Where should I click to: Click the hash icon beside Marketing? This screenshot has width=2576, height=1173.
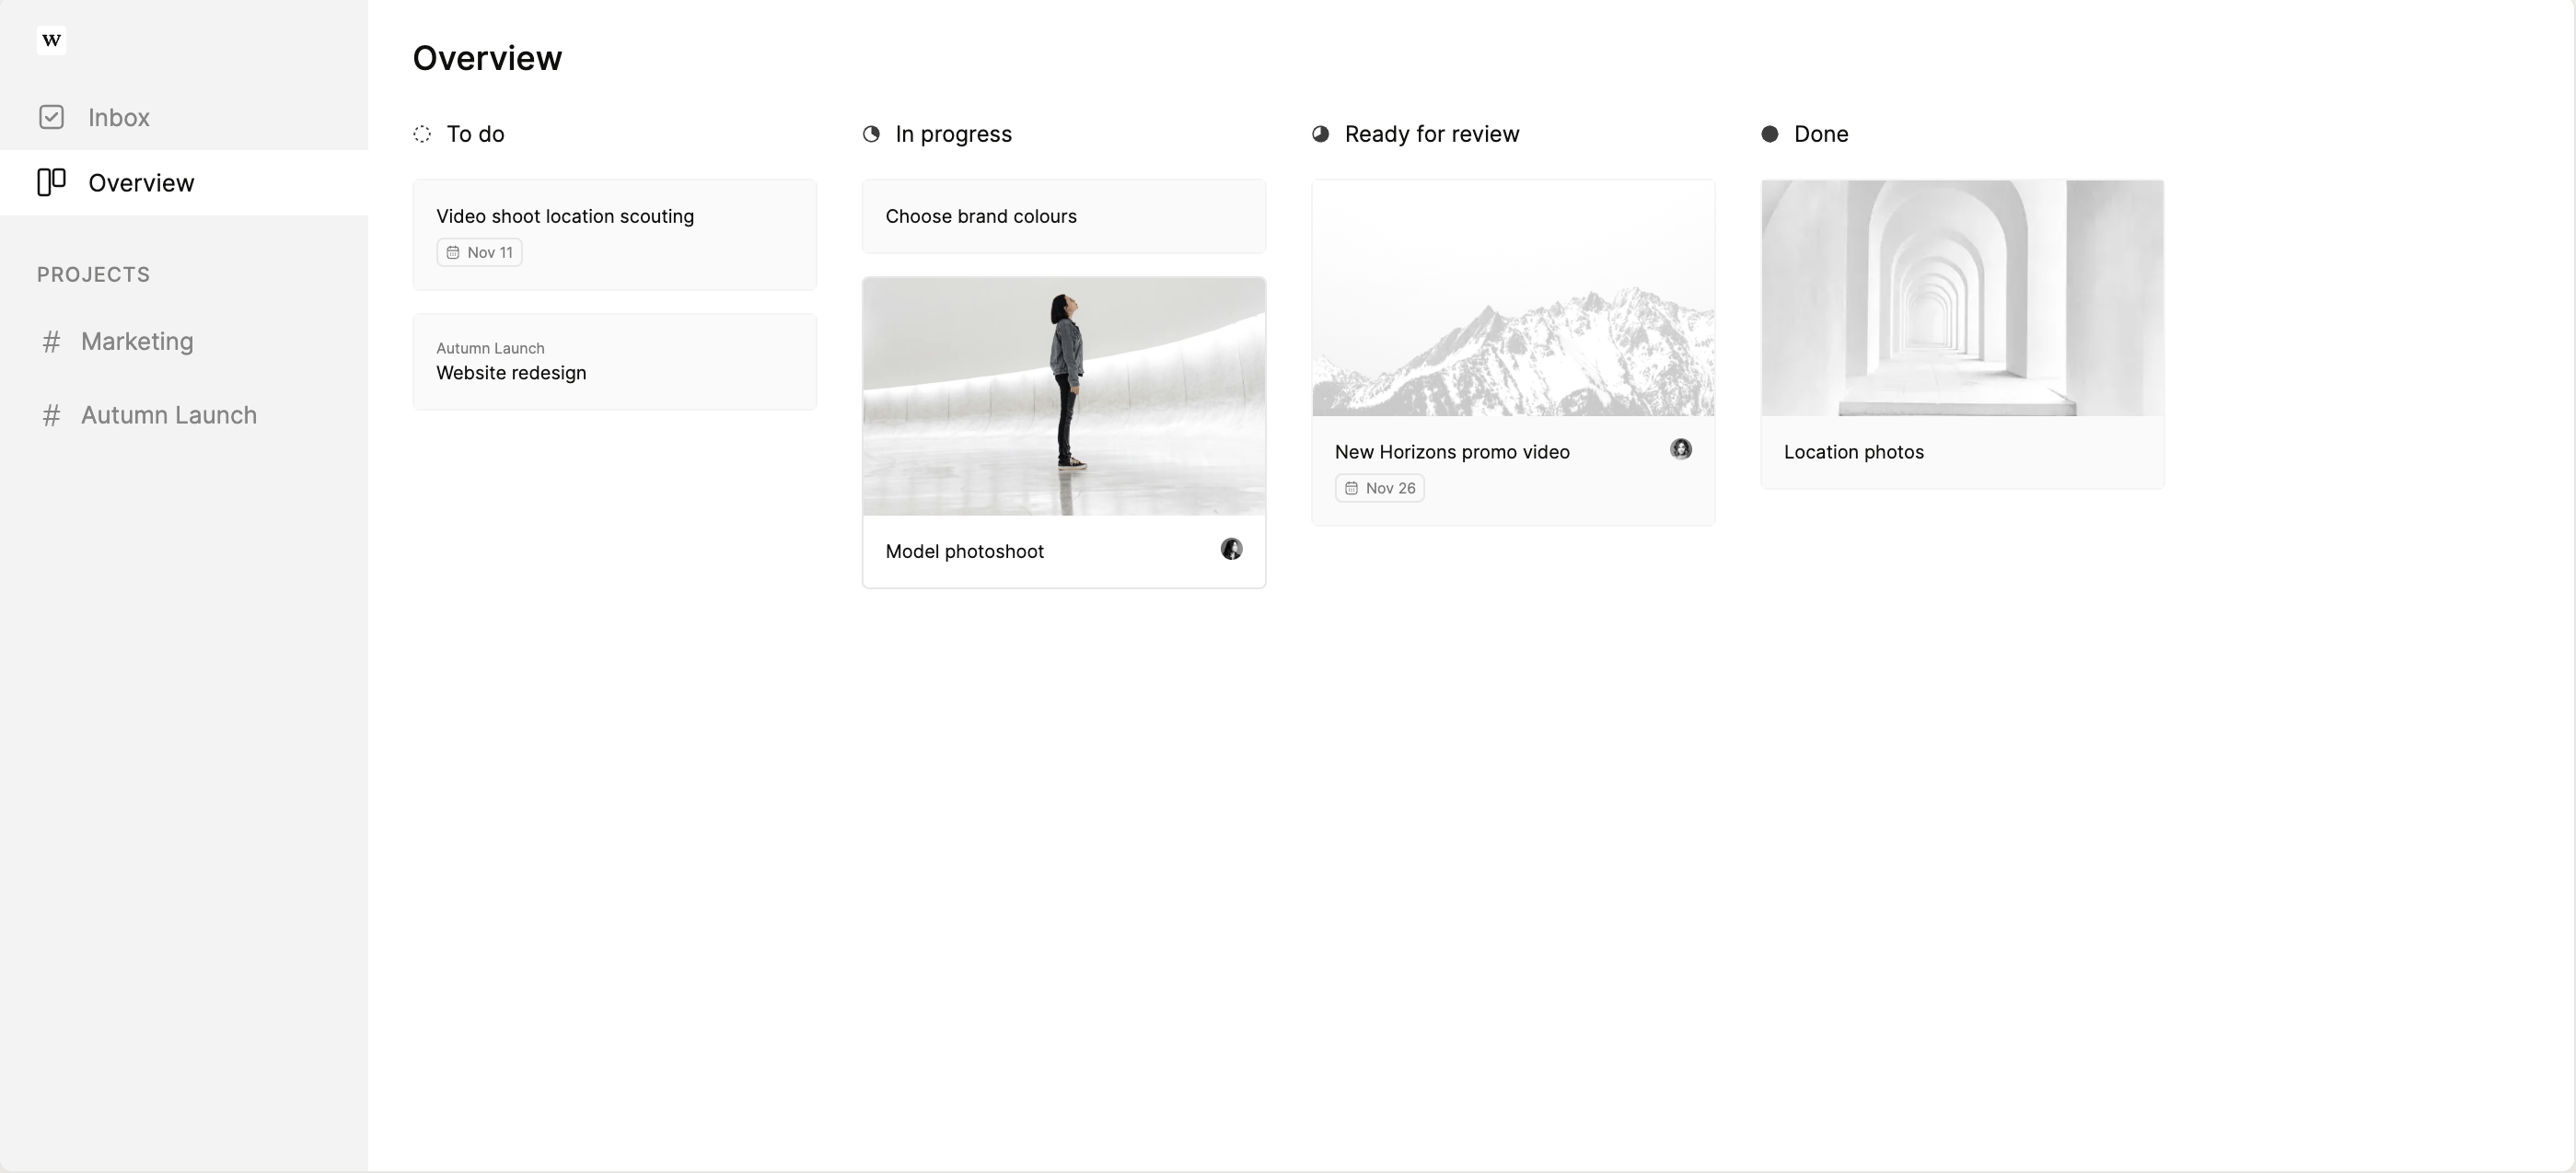[x=51, y=342]
